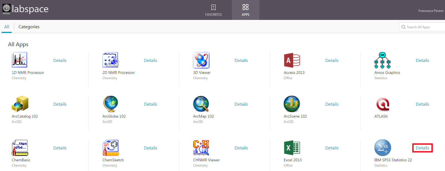Viewport: 445px width, 171px height.
Task: Open Details for ChemBasic
Action: click(60, 148)
